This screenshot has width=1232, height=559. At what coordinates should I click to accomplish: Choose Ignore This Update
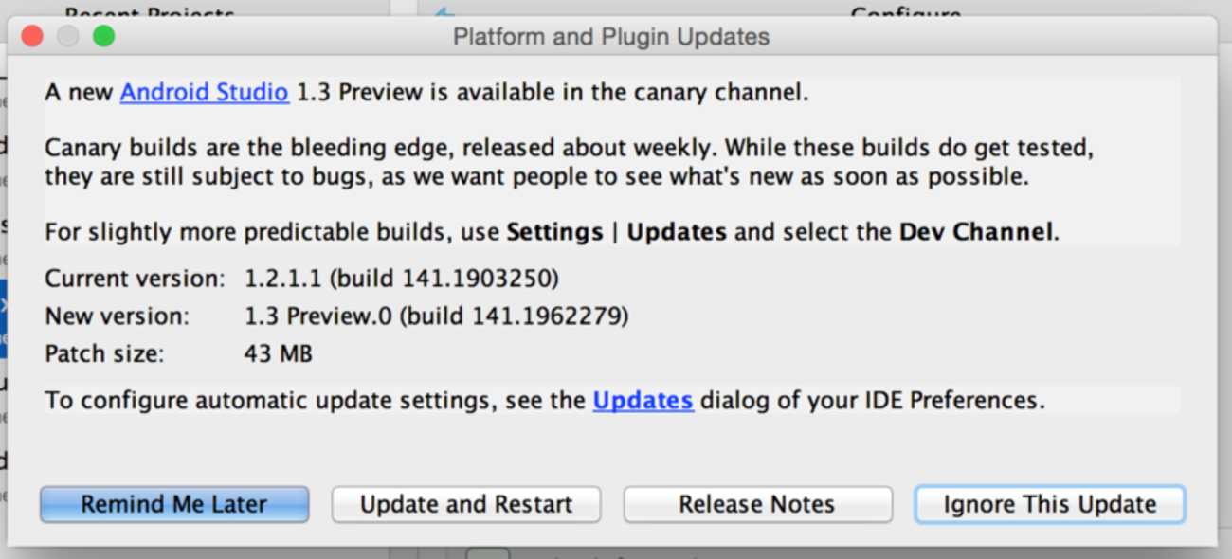(x=1049, y=504)
